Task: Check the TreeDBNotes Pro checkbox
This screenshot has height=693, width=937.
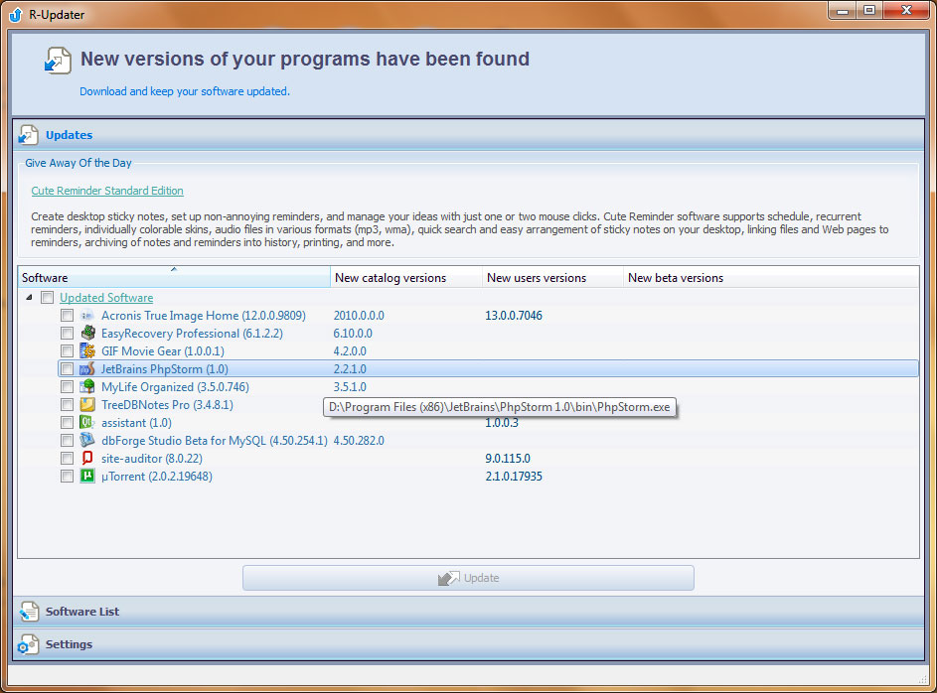Action: coord(67,405)
